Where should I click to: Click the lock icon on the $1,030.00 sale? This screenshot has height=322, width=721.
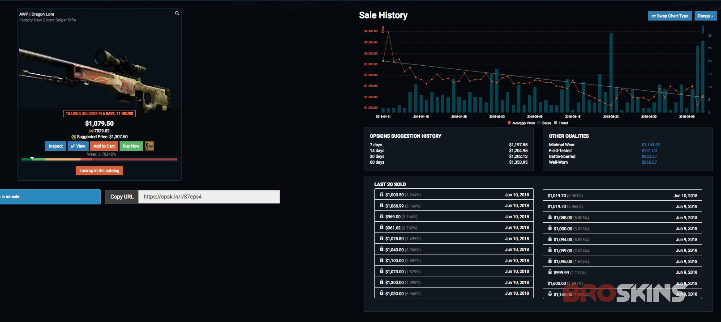point(382,293)
